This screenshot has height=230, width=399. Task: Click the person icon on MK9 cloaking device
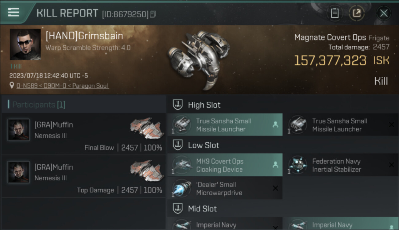(x=275, y=165)
